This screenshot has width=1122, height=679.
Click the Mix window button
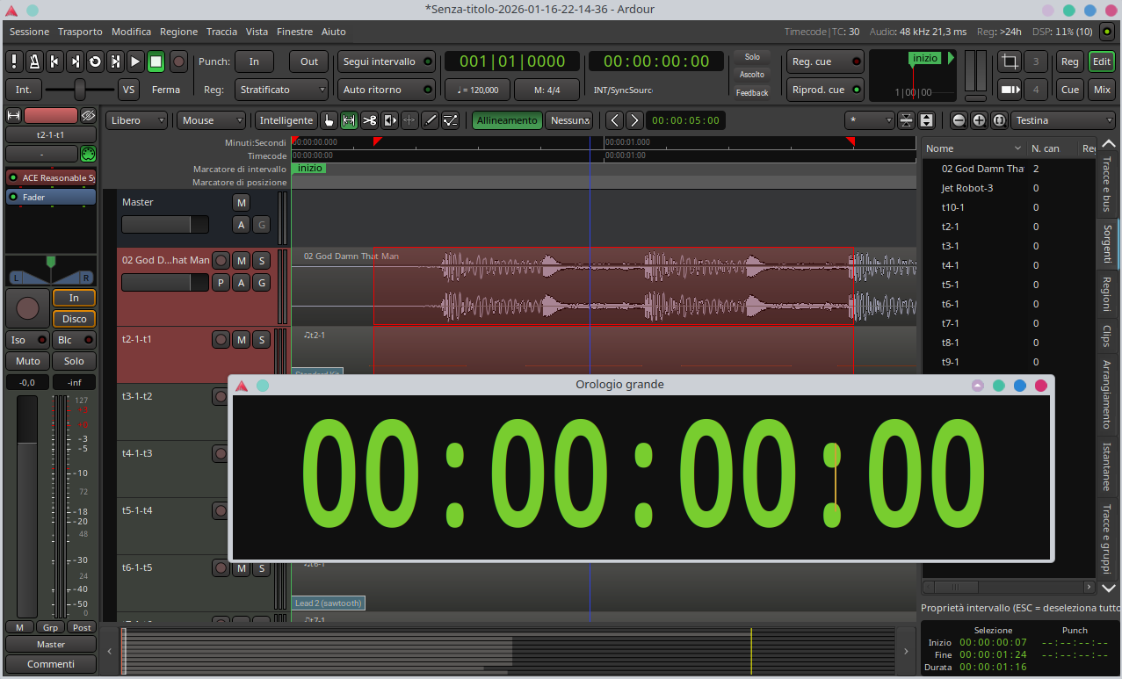tap(1101, 90)
